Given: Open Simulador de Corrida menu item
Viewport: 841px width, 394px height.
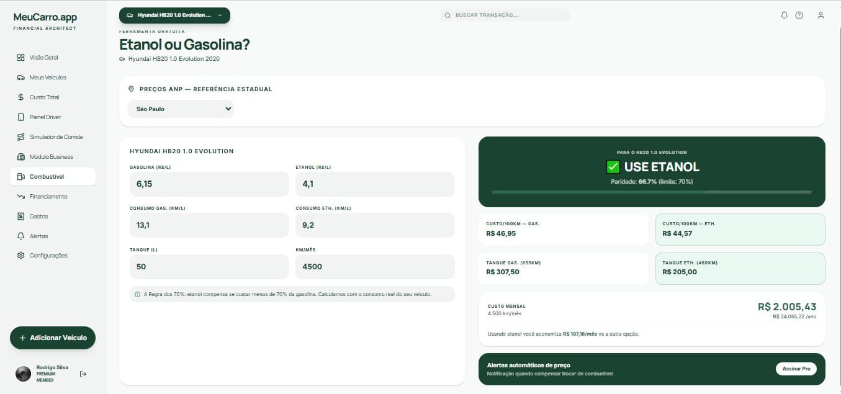Looking at the screenshot, I should 53,137.
